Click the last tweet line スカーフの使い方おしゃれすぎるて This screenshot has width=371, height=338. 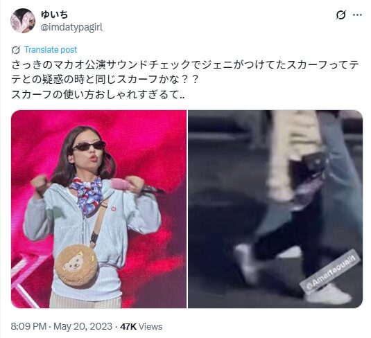coord(98,95)
